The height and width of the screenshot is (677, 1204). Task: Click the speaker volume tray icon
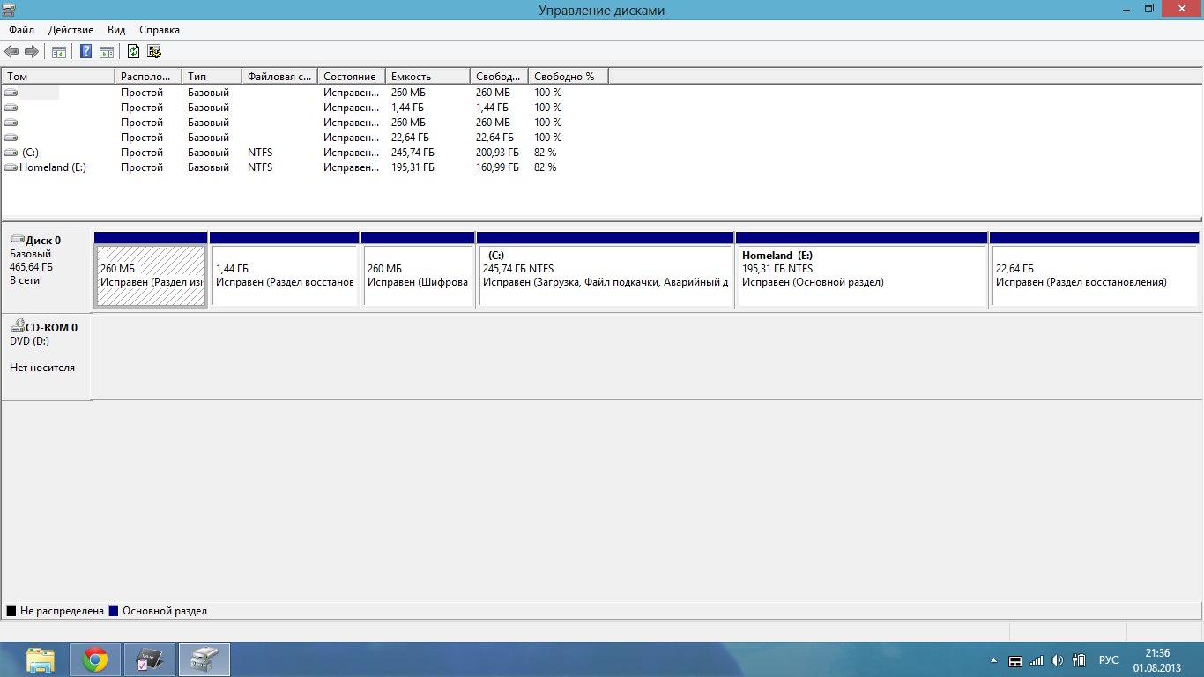[1058, 660]
